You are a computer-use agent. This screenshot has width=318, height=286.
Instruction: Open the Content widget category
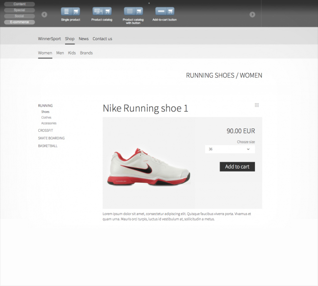(19, 4)
